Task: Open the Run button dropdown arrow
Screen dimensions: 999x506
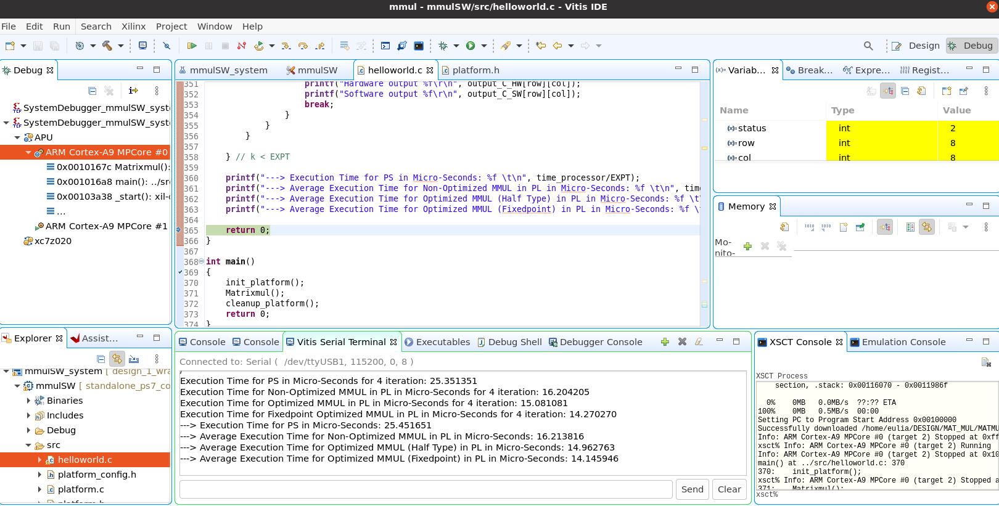Action: coord(484,46)
